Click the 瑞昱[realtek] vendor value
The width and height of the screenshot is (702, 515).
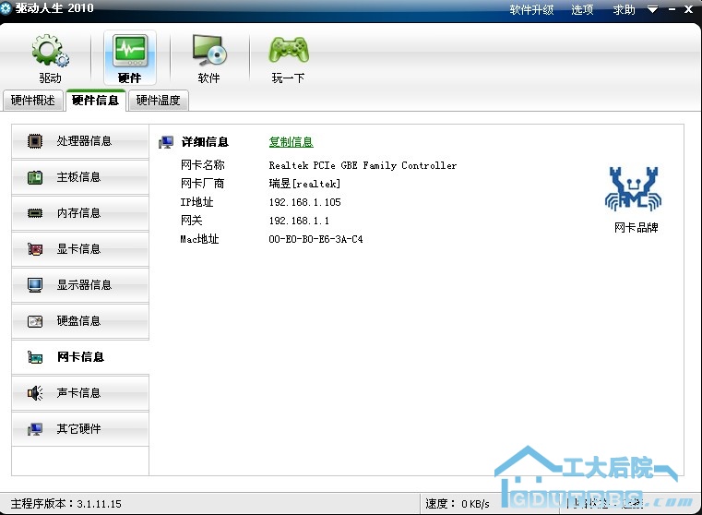(304, 184)
